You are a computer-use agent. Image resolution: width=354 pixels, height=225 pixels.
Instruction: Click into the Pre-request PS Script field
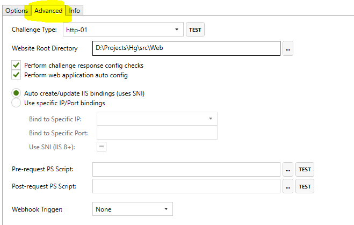[x=186, y=170]
